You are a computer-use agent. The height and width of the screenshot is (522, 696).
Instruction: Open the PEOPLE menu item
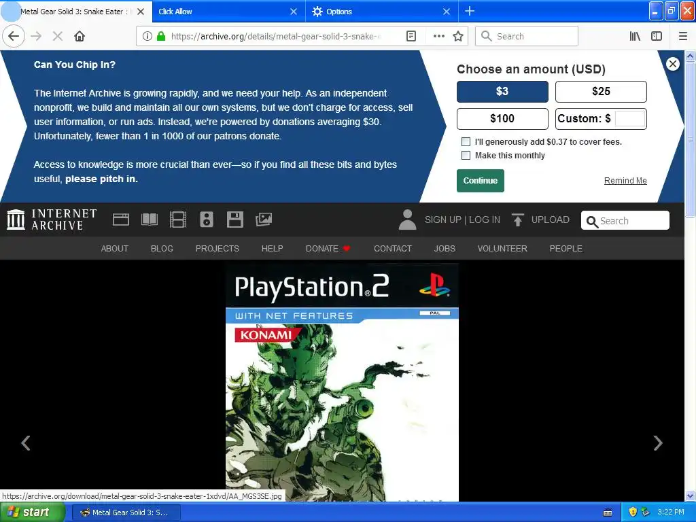coord(566,249)
